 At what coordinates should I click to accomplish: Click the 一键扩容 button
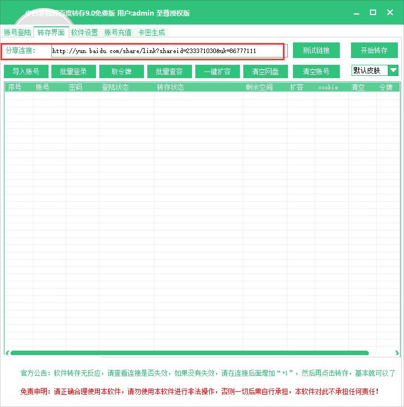click(x=217, y=71)
